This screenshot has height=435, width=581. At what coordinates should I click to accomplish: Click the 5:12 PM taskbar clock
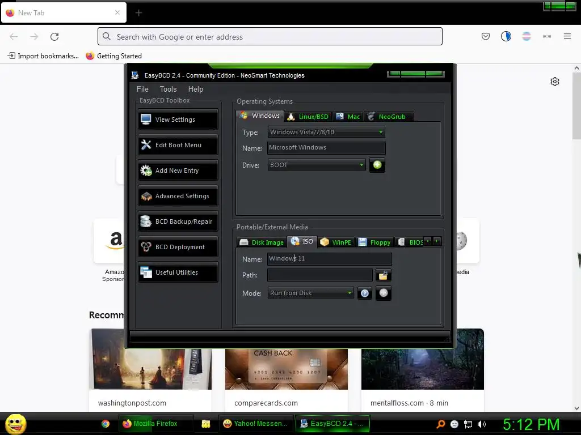click(x=531, y=424)
